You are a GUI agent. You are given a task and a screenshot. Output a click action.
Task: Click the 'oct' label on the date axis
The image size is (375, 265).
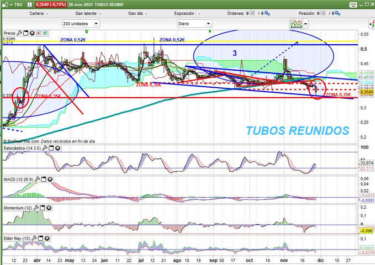click(250, 261)
